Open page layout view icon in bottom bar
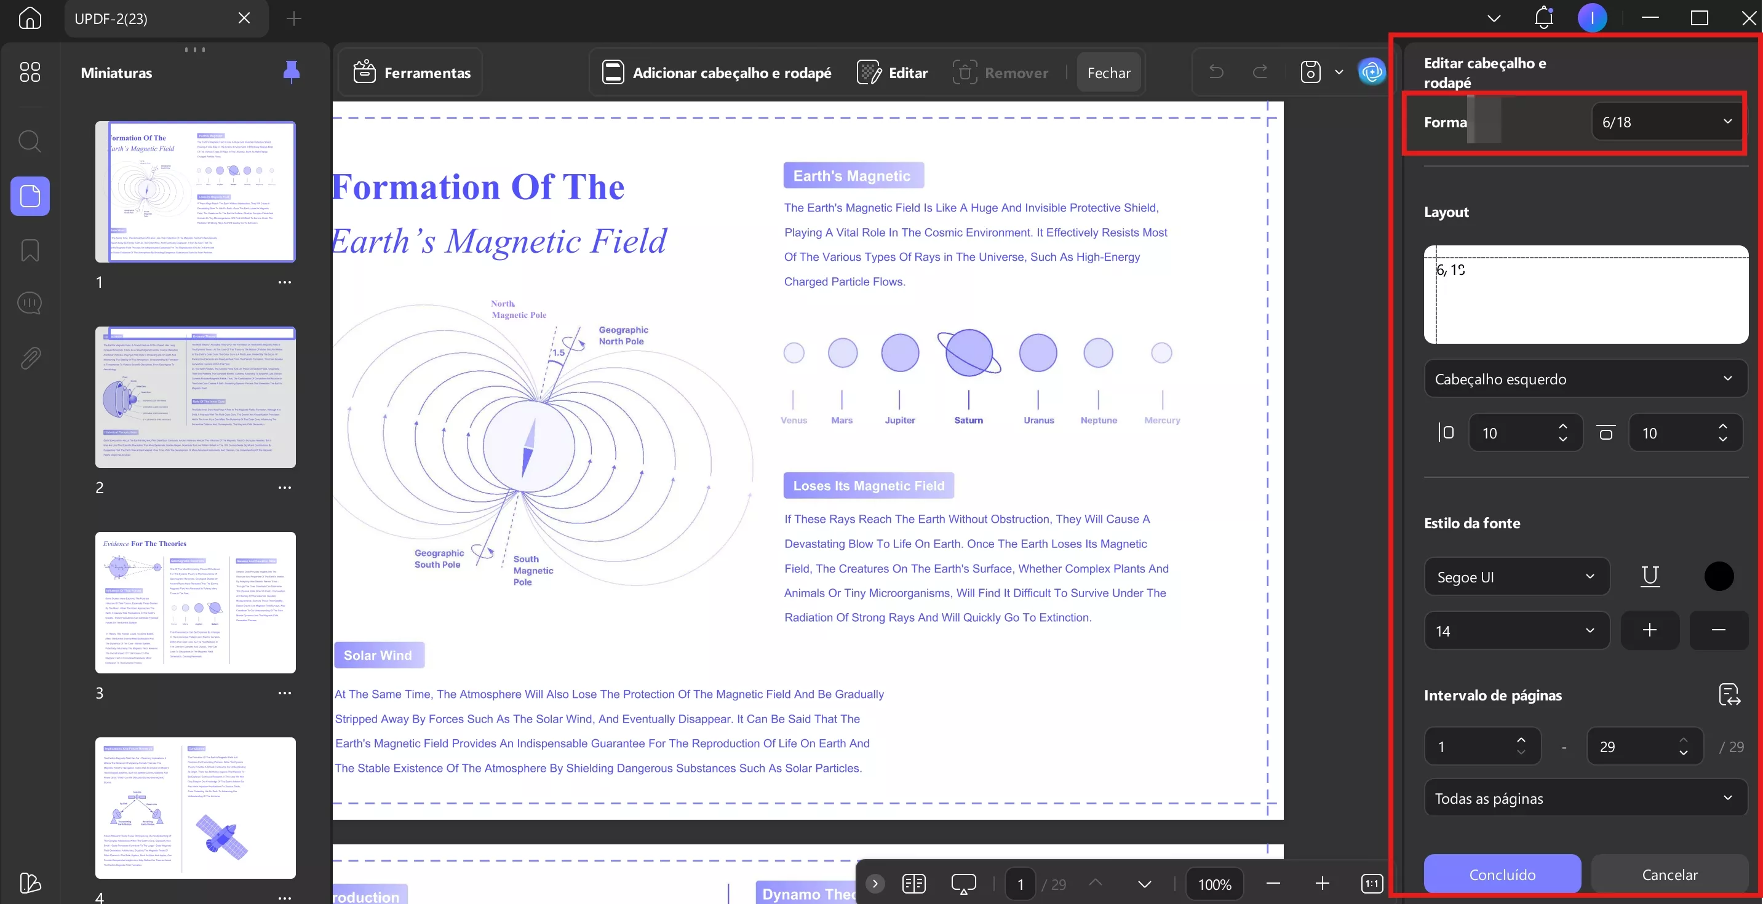Screen dimensions: 1763x904 913,884
